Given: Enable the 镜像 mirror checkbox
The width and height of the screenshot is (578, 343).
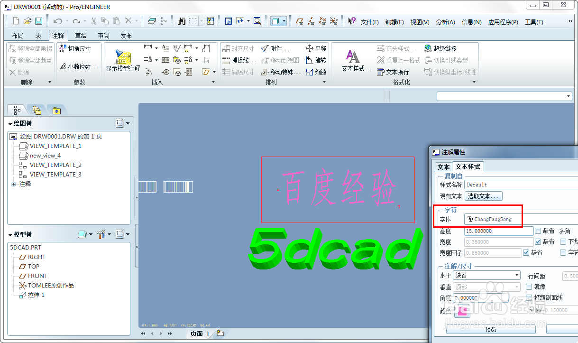Looking at the screenshot, I should (x=529, y=287).
